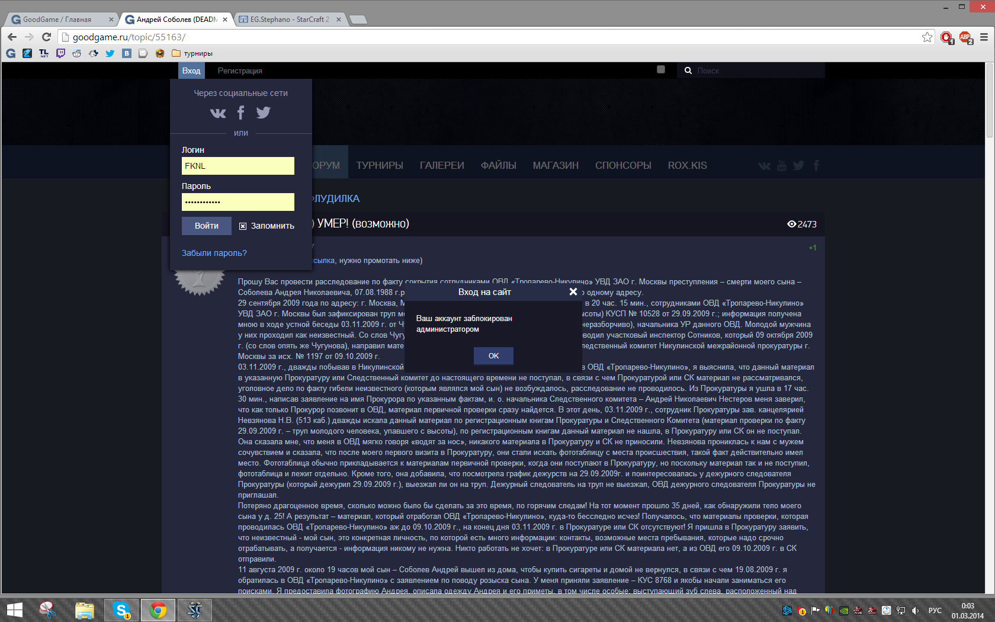Open the StarCraft taskbar icon
The image size is (995, 622).
(195, 610)
